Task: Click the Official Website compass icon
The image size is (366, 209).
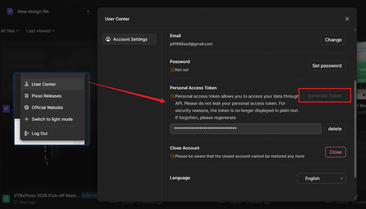Action: pos(26,107)
